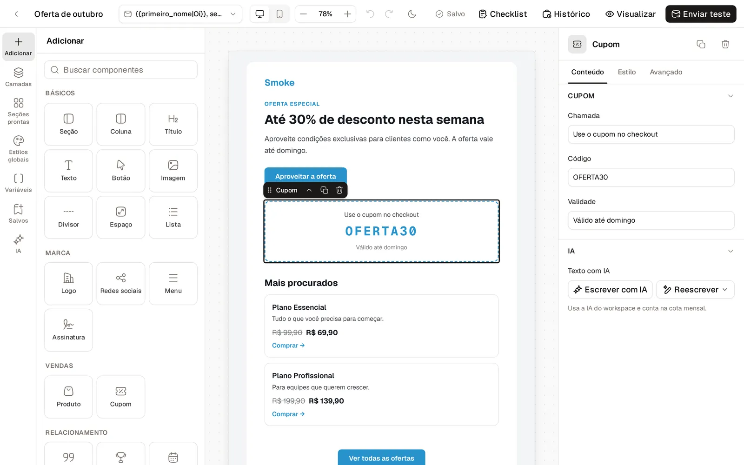Focus the Buscar componentes search field
Image resolution: width=744 pixels, height=465 pixels.
point(121,70)
